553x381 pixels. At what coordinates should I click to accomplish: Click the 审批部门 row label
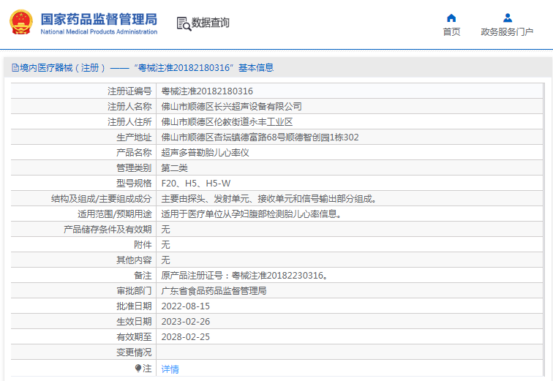click(134, 291)
